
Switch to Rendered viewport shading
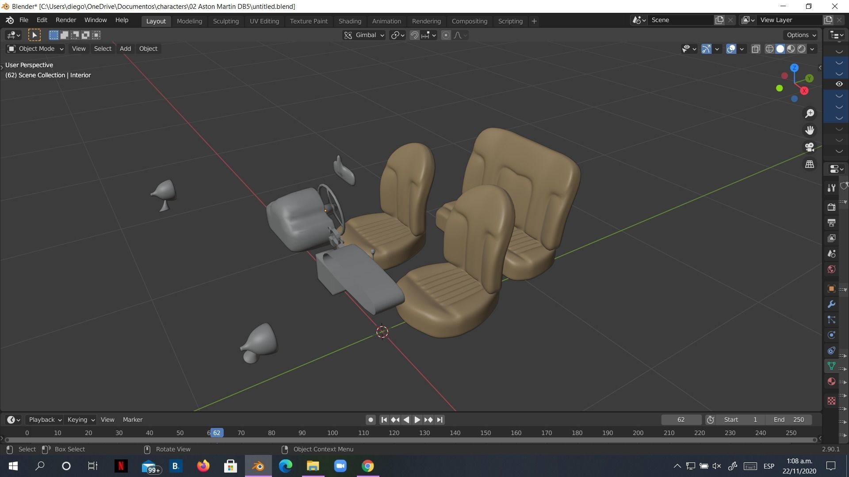801,49
